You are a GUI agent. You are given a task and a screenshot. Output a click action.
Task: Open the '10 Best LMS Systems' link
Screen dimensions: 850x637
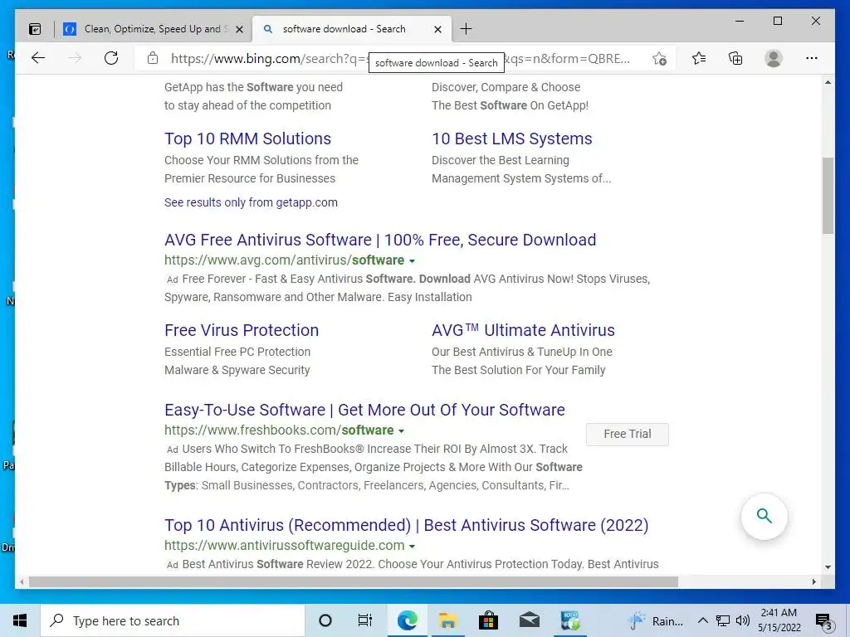click(511, 139)
